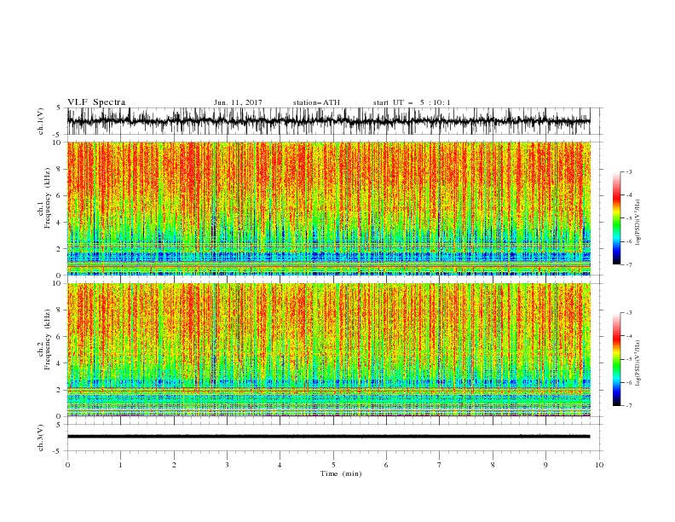Click the "-7" tick on ch.2 colorbar
This screenshot has width=675, height=522.
tap(629, 405)
